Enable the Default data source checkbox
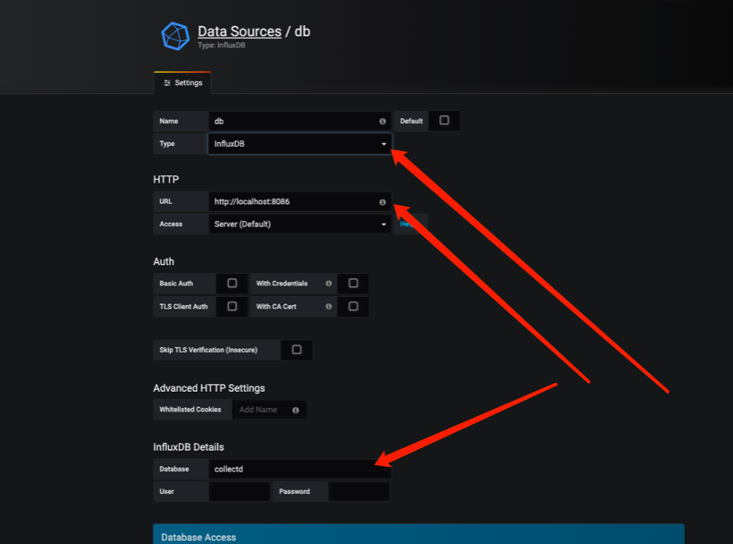The width and height of the screenshot is (733, 544). click(x=444, y=120)
